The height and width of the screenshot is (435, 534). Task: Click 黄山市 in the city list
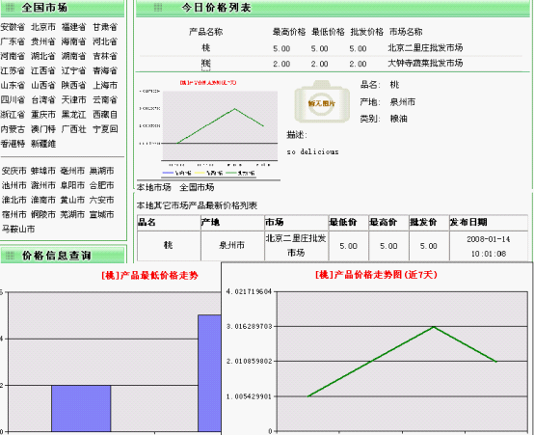click(72, 200)
